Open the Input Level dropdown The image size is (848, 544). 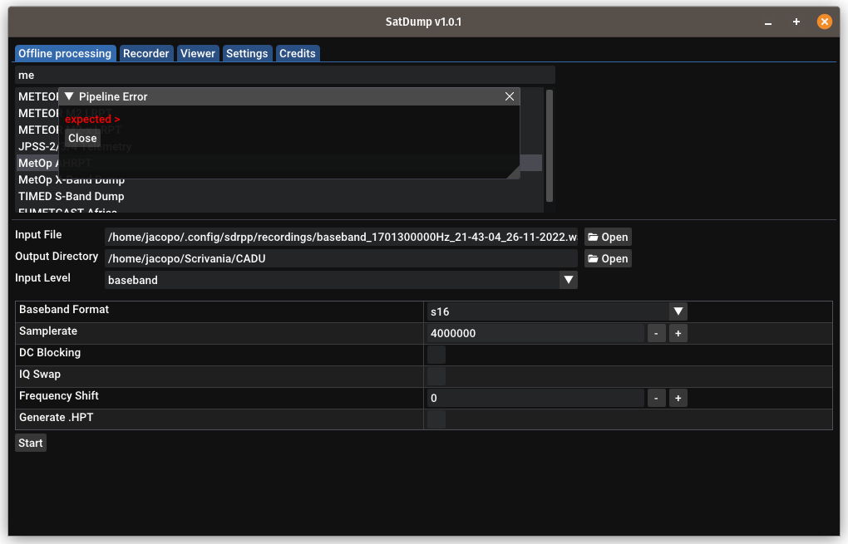pos(569,280)
